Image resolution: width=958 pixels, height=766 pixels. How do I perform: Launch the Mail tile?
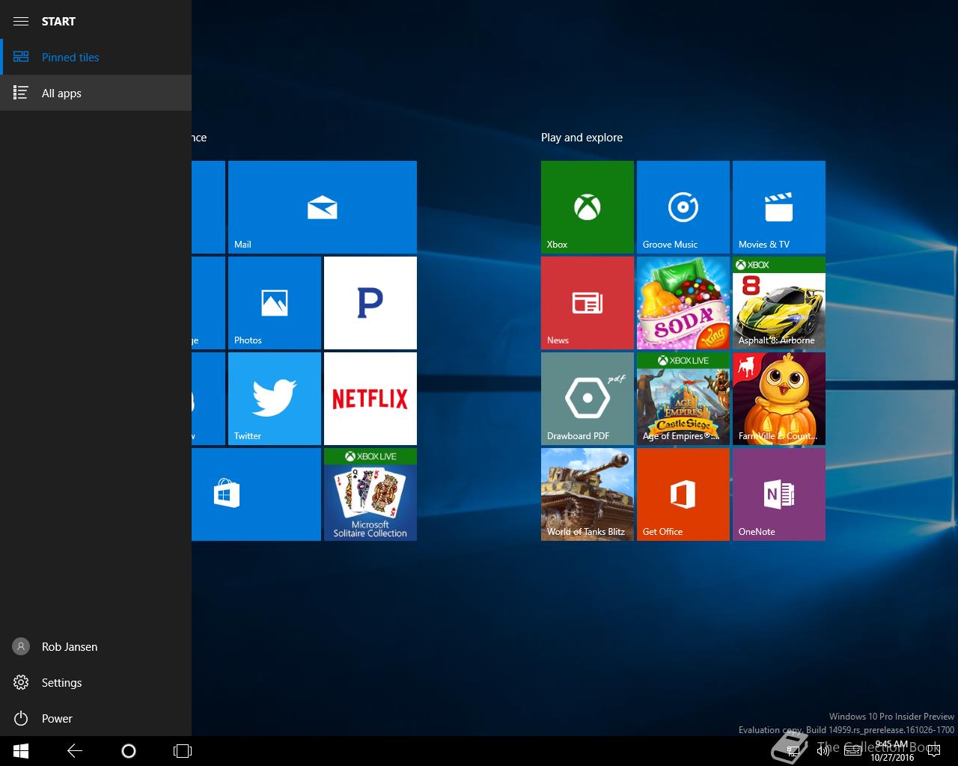pos(323,207)
